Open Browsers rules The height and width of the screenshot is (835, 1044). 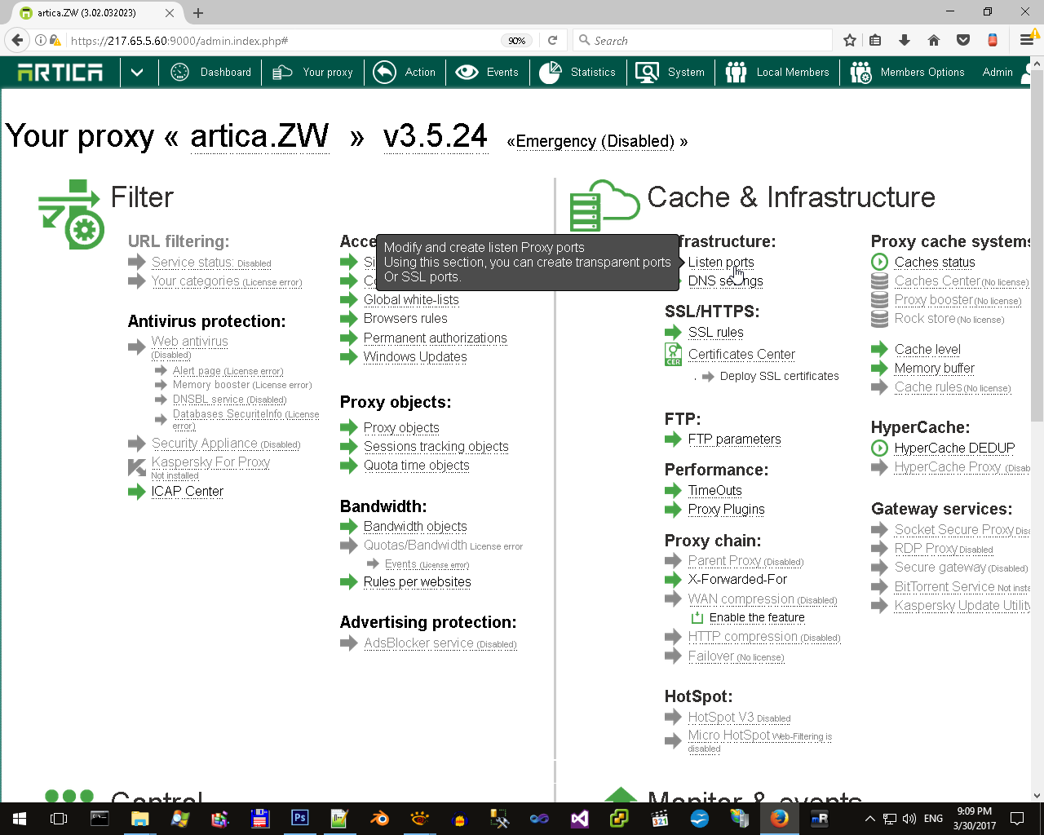(405, 319)
